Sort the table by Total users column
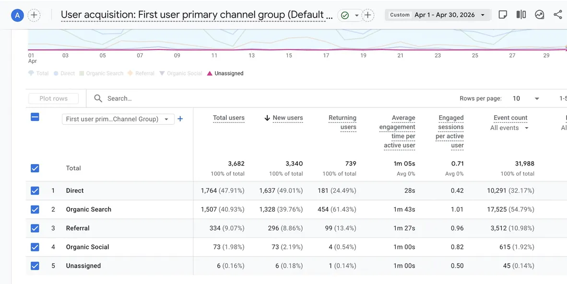Viewport: 567px width, 284px height. click(228, 118)
